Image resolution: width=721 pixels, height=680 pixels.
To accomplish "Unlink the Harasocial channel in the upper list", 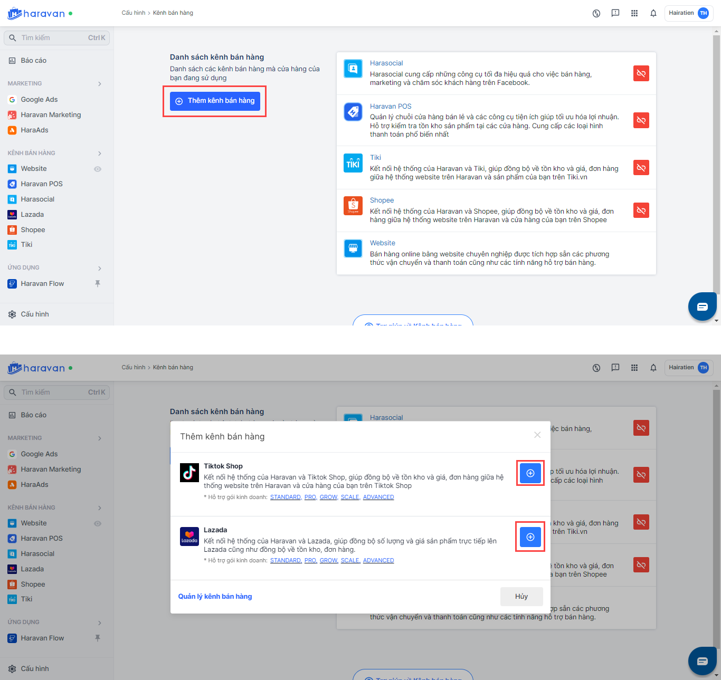I will coord(641,73).
